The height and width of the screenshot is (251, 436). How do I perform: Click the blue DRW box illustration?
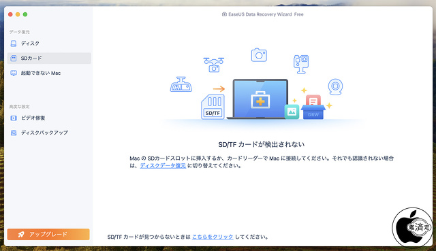pyautogui.click(x=313, y=112)
